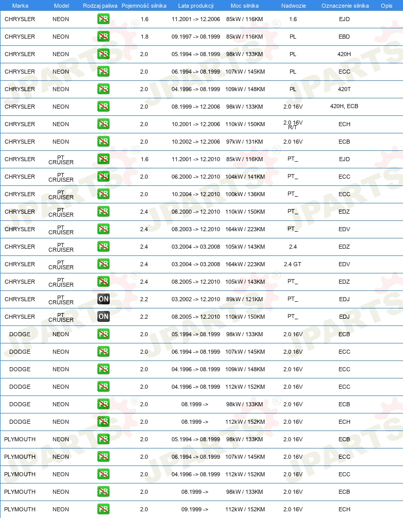Click the petrol icon in the last Plymouth Neon ECH row
Screen dimensions: 403x518
pos(104,509)
